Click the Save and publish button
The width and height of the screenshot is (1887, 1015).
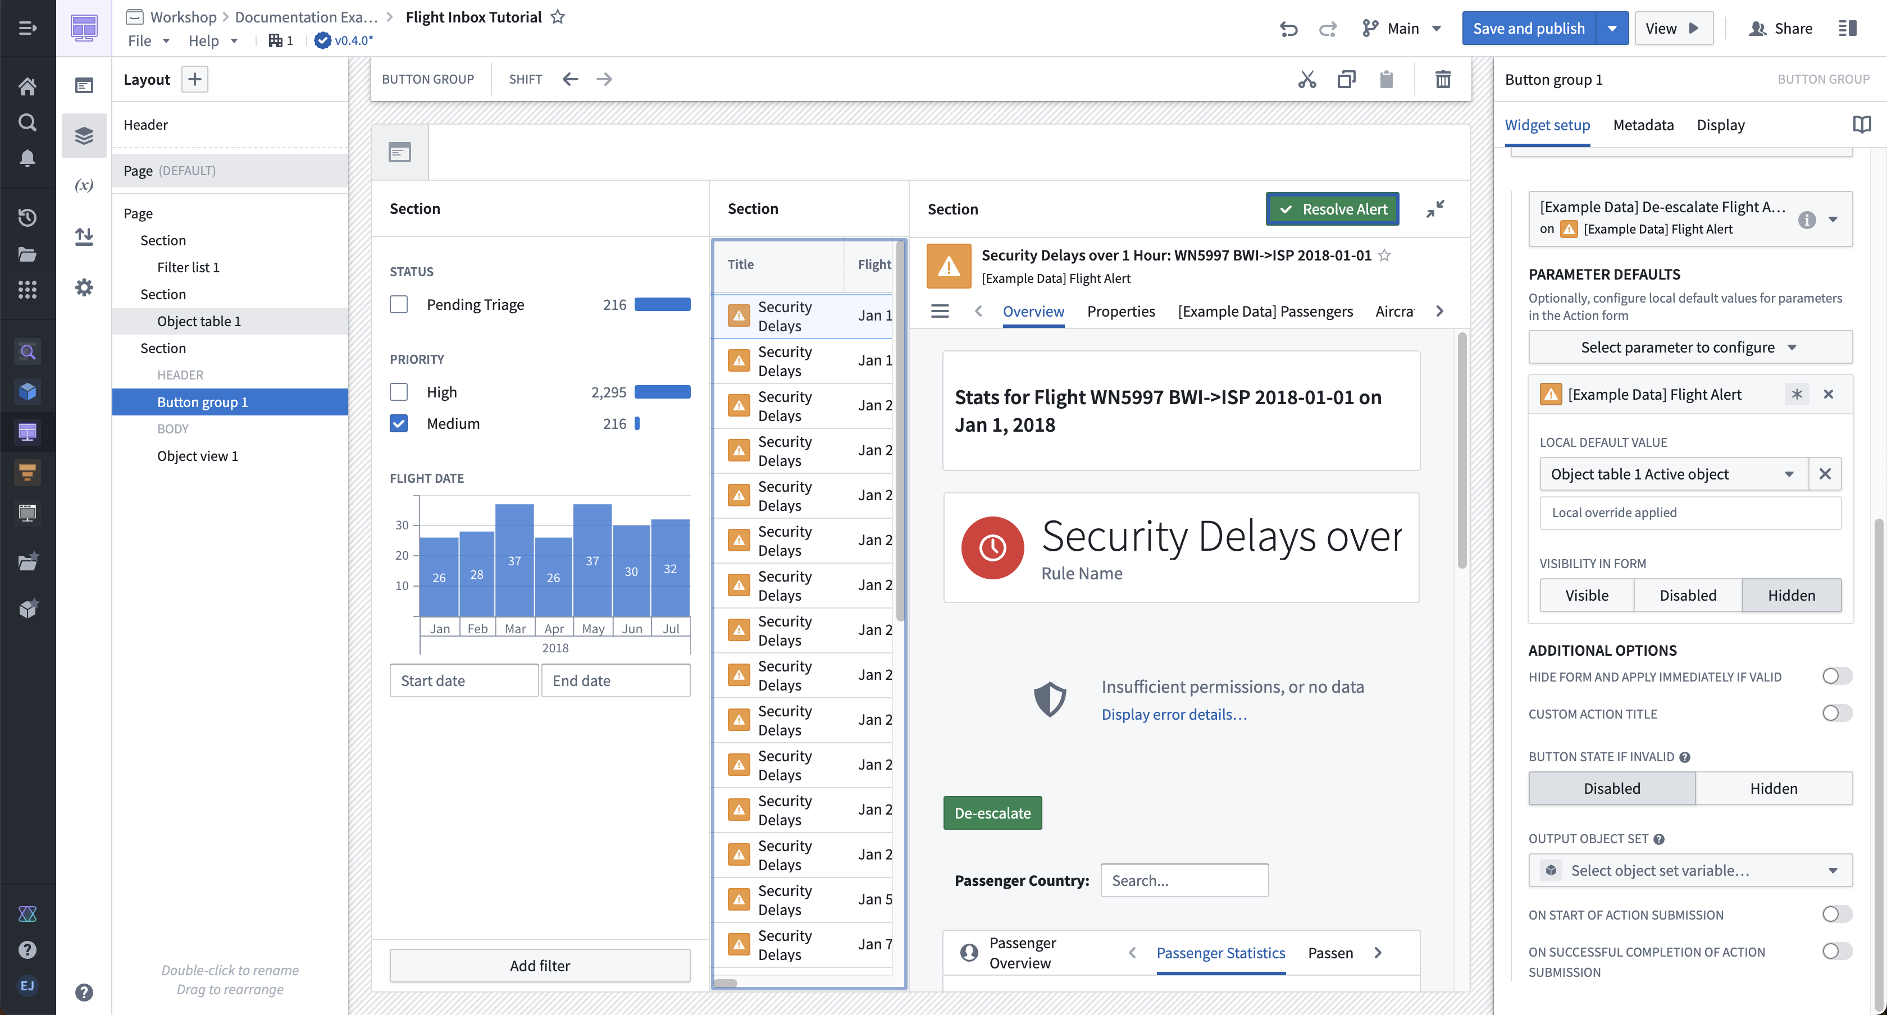(x=1529, y=29)
